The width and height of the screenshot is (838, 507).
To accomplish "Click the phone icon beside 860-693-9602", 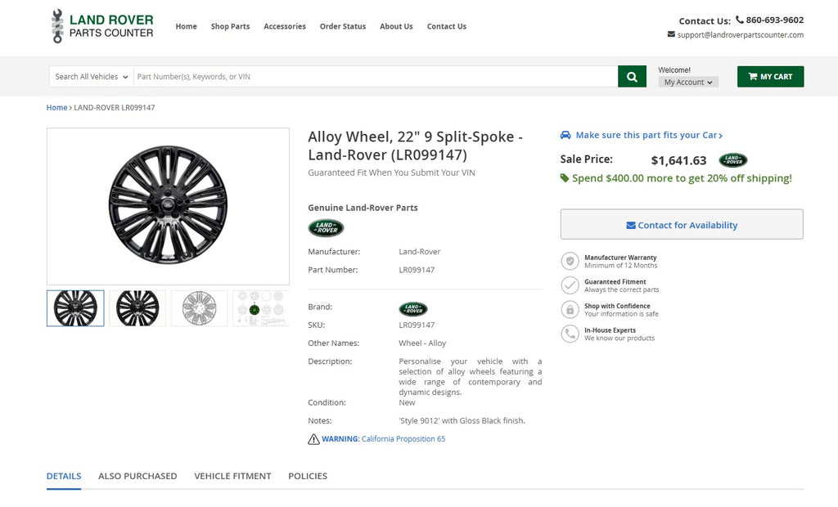I will pos(740,20).
